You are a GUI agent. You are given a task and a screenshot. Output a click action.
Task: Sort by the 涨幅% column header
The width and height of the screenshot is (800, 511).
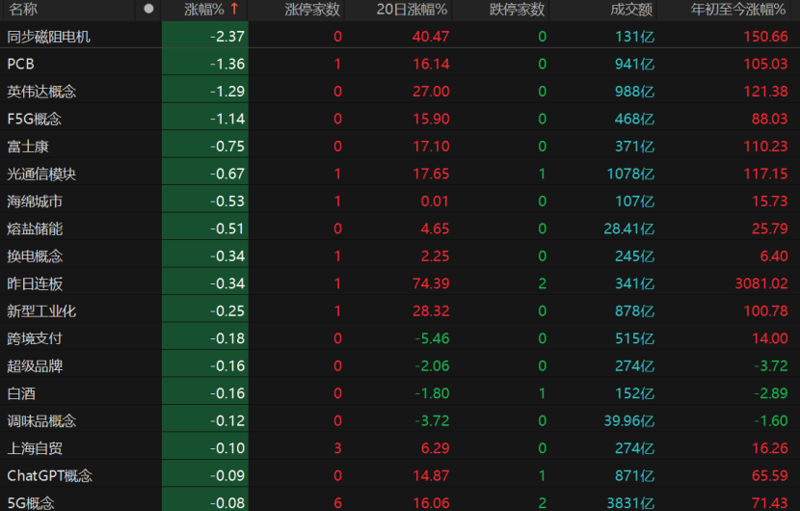204,10
